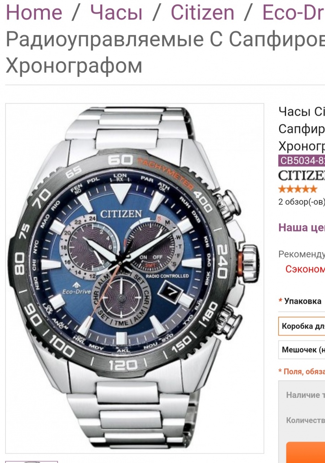Viewport: 325px width, 463px height.
Task: Click the CITIZEN brand logo
Action: tap(302, 175)
